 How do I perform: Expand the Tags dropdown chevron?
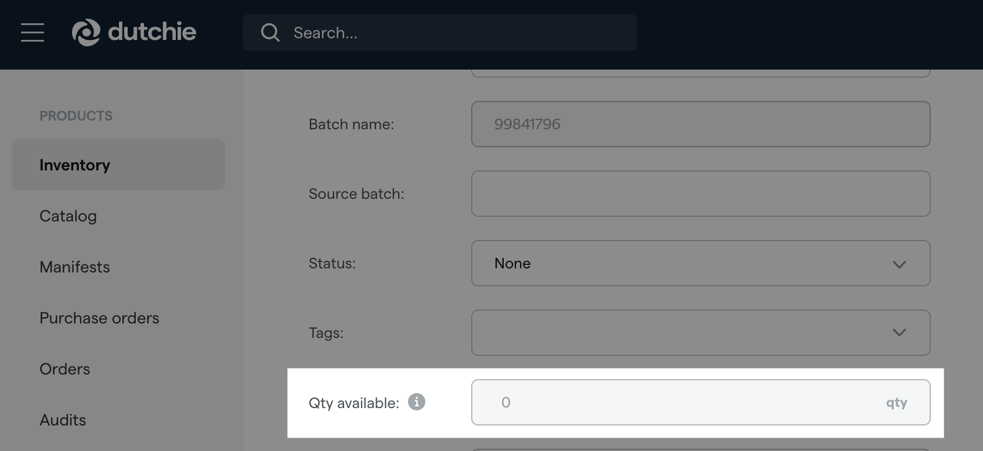click(x=899, y=333)
